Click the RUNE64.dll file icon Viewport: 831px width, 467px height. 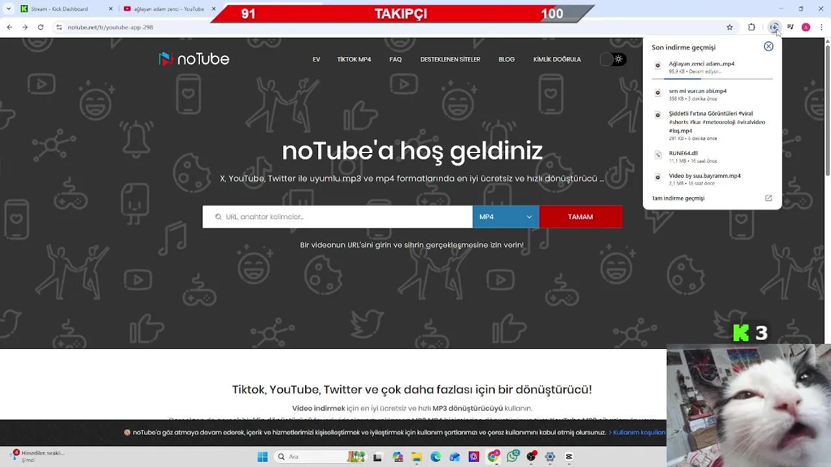coord(658,155)
